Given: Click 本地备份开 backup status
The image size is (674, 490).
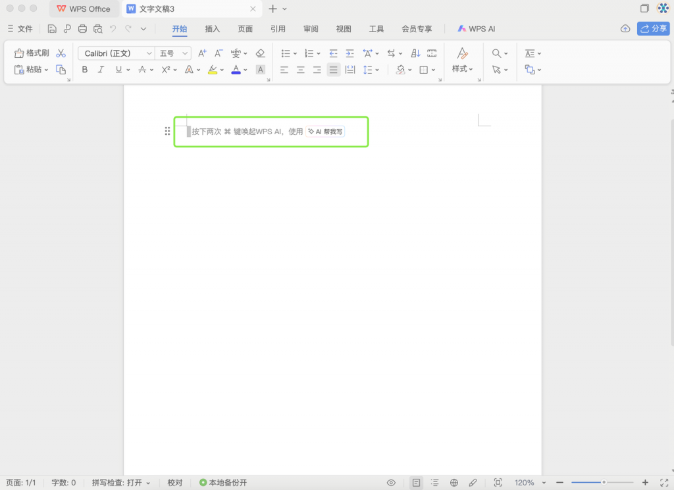Looking at the screenshot, I should pyautogui.click(x=224, y=483).
